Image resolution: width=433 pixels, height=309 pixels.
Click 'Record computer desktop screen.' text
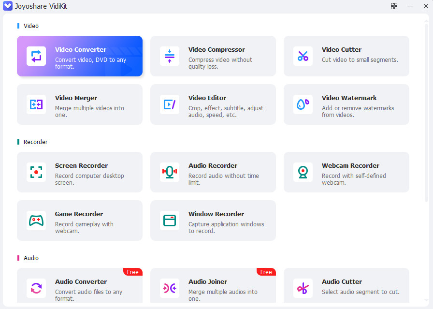coord(89,179)
